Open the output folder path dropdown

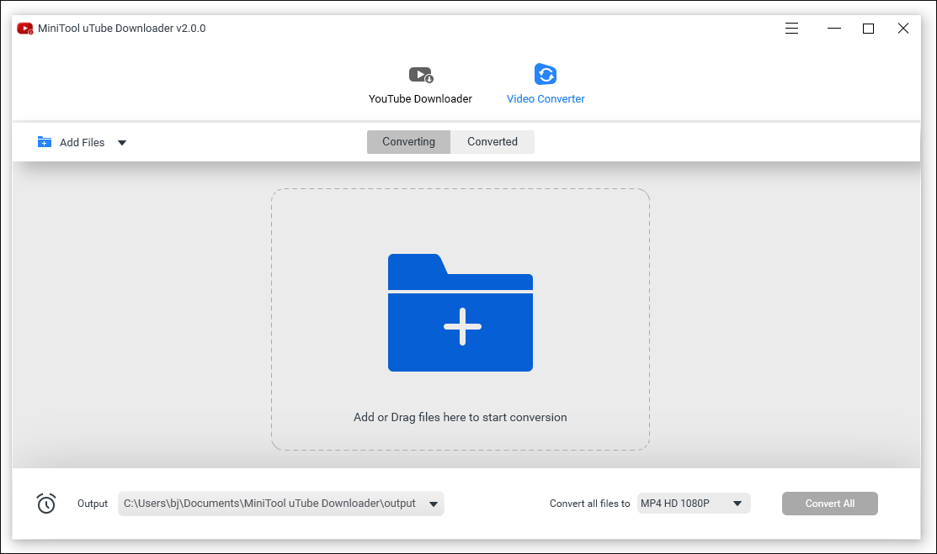[434, 504]
